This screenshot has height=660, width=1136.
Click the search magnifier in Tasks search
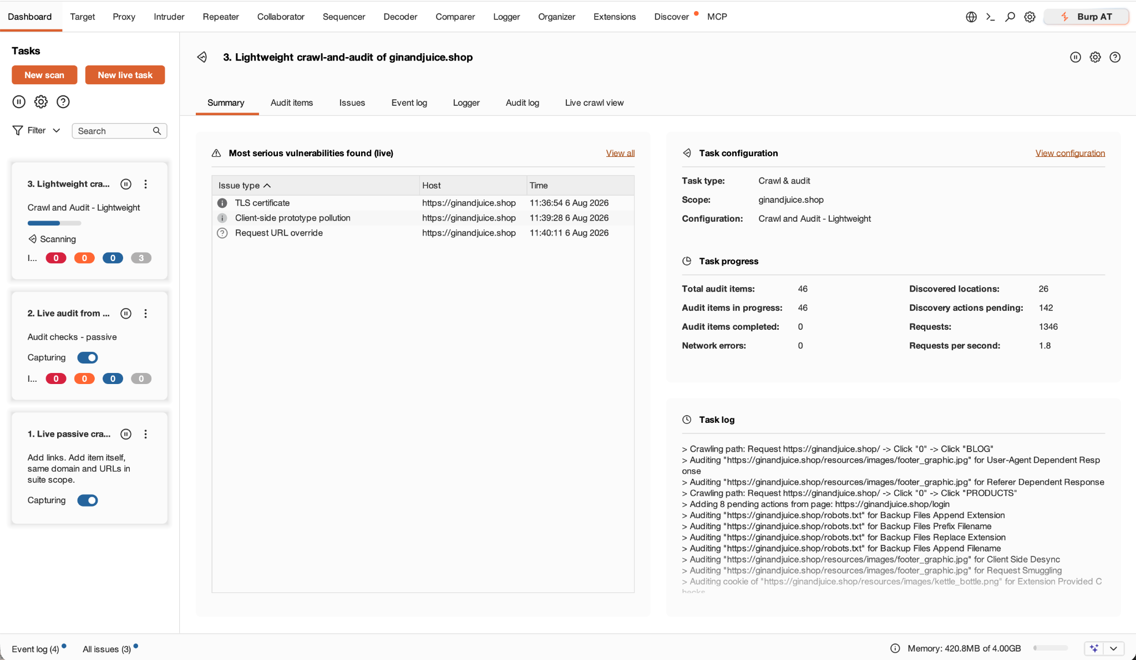[157, 131]
